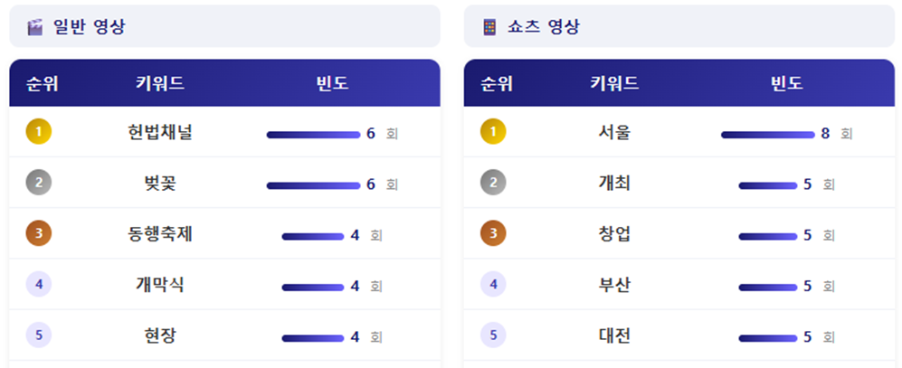Click the phone icon beside 쇼츠 영상
The height and width of the screenshot is (368, 902).
point(489,27)
